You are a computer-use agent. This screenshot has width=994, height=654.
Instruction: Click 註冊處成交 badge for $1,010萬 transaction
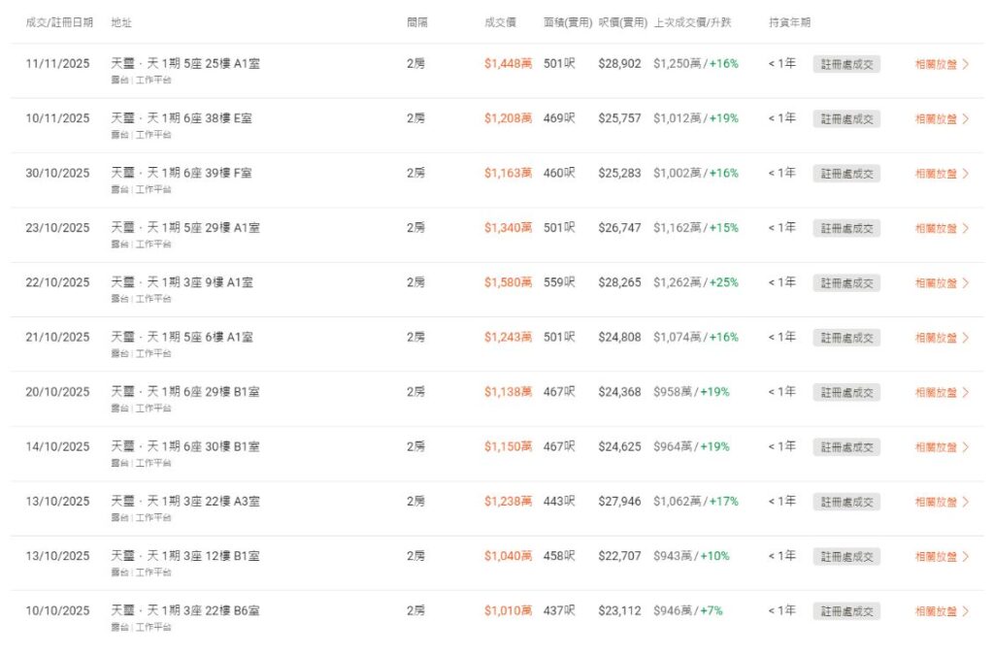(846, 611)
